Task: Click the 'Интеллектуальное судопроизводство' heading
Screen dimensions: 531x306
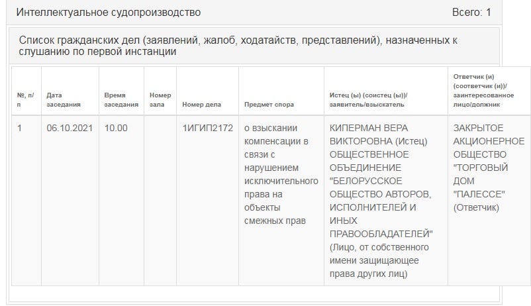Action: (x=109, y=12)
